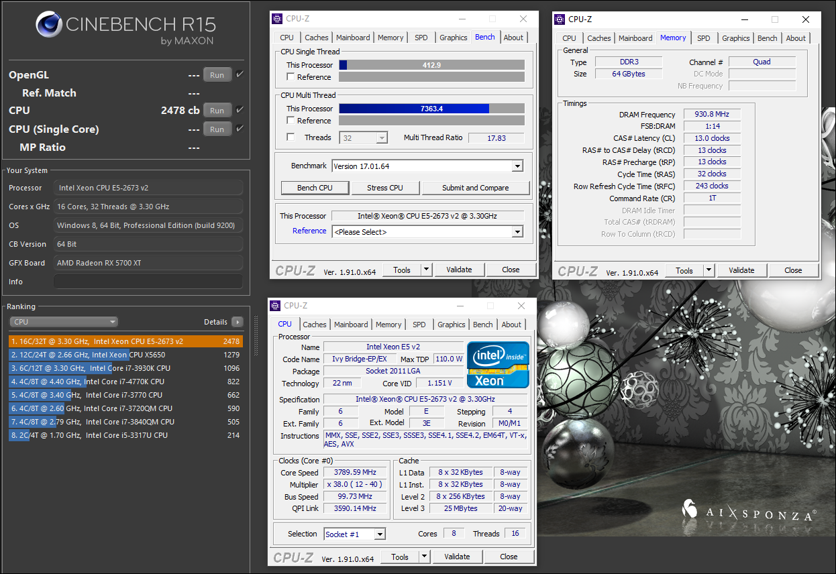Click the Multi Thread Ratio value 17.83

[497, 137]
